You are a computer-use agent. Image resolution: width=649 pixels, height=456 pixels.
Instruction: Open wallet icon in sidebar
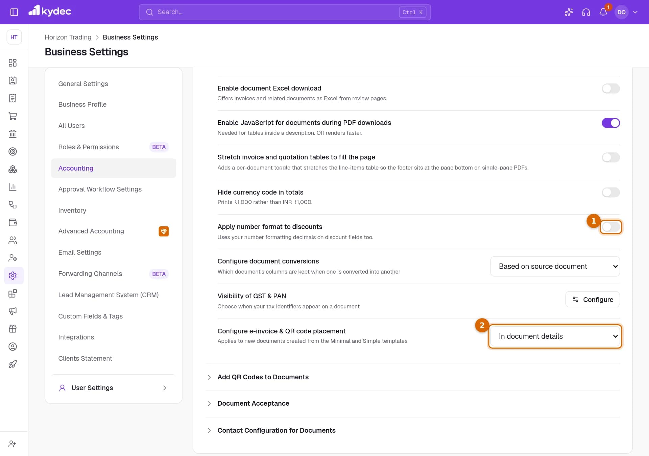point(13,222)
